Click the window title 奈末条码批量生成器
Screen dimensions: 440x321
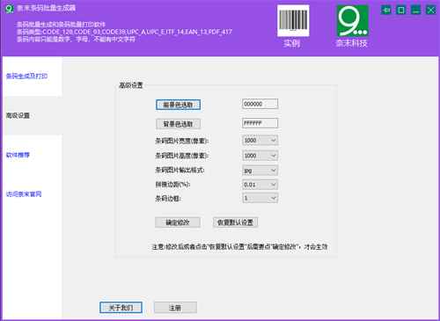46,8
